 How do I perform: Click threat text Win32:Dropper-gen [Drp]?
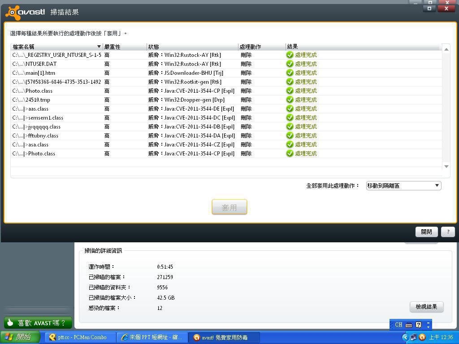pos(195,100)
